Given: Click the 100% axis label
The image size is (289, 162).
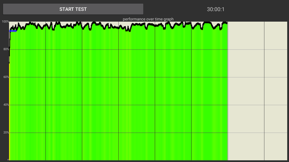Looking at the screenshot, I should 5,22.
